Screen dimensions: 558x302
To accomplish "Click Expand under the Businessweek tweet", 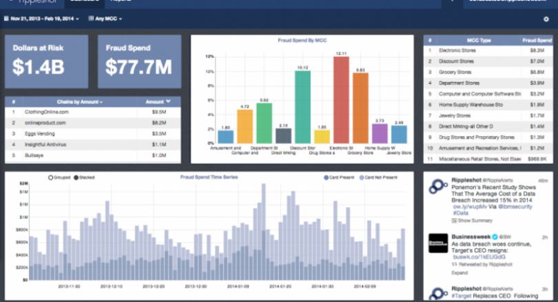I will coord(459,273).
